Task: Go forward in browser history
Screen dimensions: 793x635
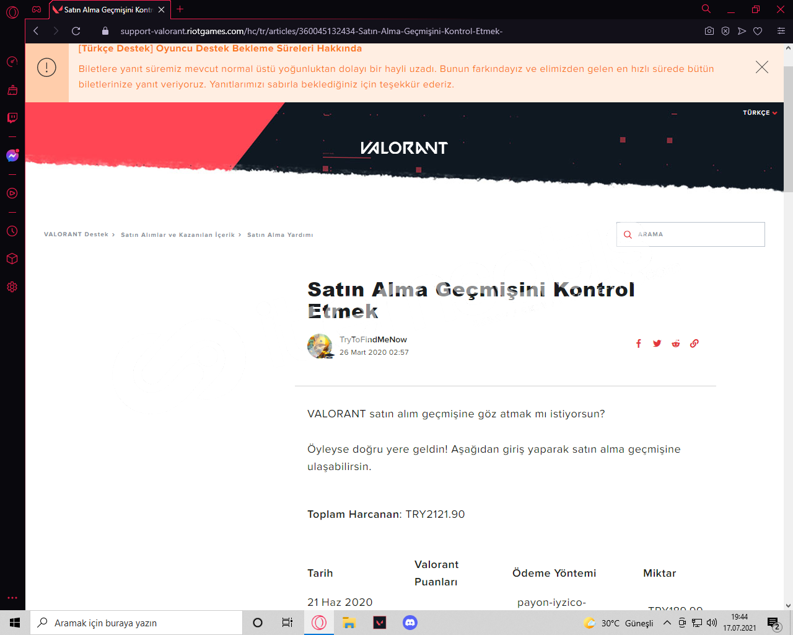Action: click(x=56, y=31)
